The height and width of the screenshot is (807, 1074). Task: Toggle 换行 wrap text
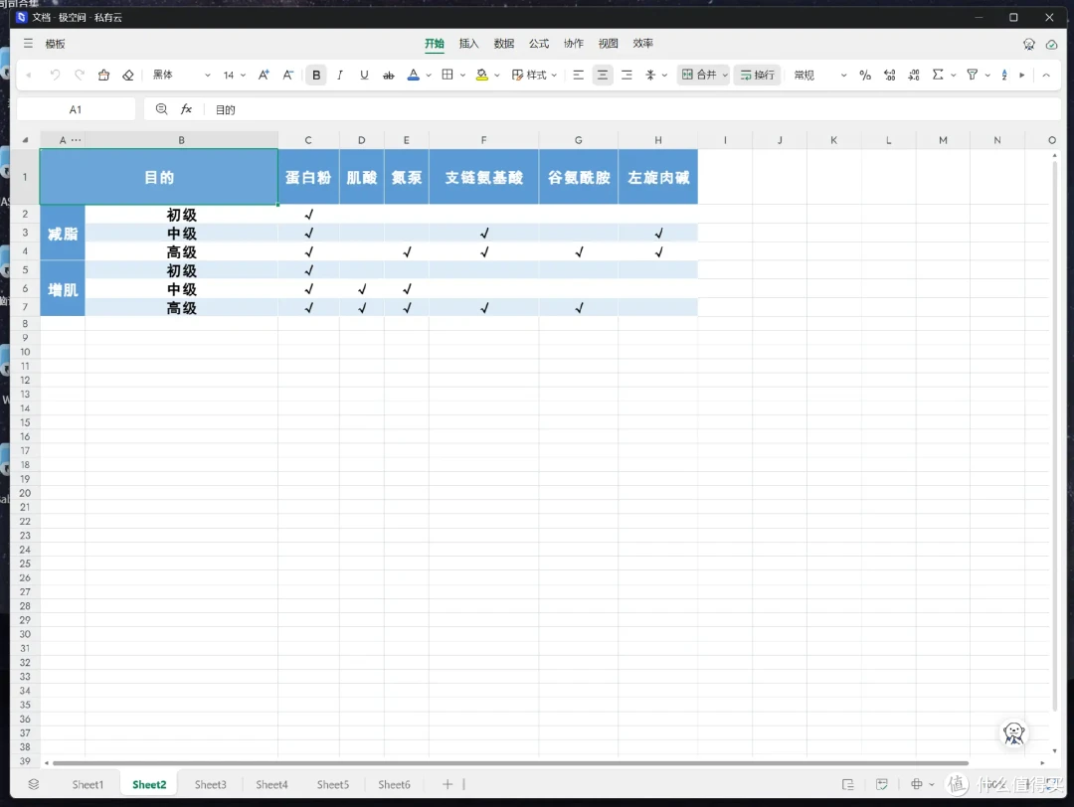pyautogui.click(x=757, y=75)
